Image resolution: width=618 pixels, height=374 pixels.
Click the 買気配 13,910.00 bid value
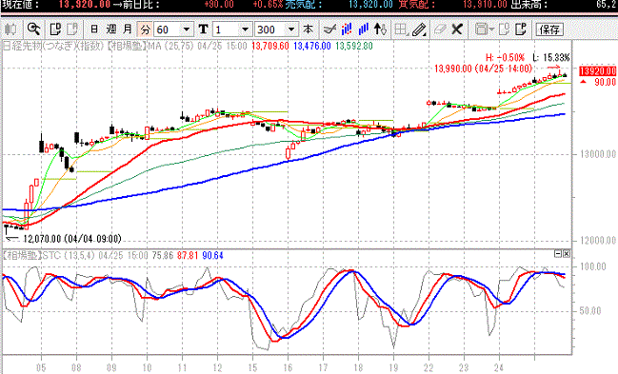(x=485, y=5)
